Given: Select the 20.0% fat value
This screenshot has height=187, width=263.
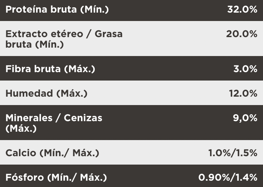Looking at the screenshot, I should pos(242,34).
